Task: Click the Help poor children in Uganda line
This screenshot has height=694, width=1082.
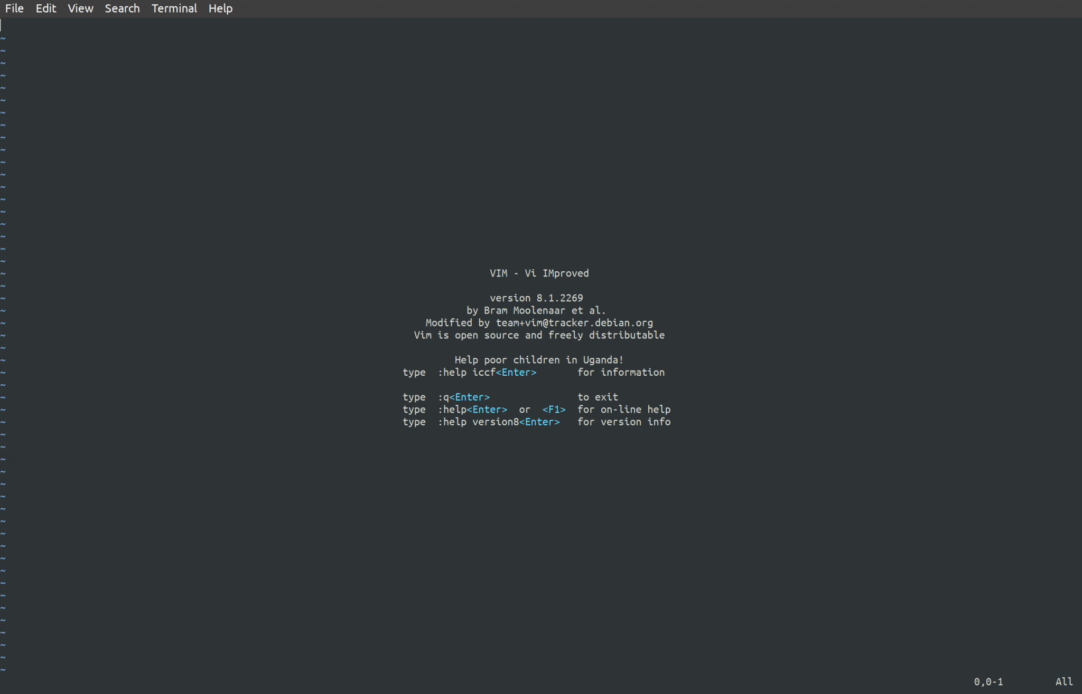Action: 539,359
